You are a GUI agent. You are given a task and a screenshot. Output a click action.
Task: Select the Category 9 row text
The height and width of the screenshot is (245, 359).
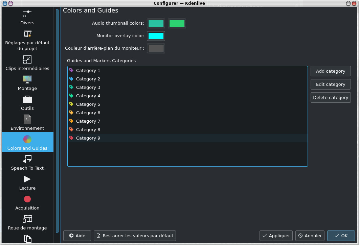tap(88, 138)
